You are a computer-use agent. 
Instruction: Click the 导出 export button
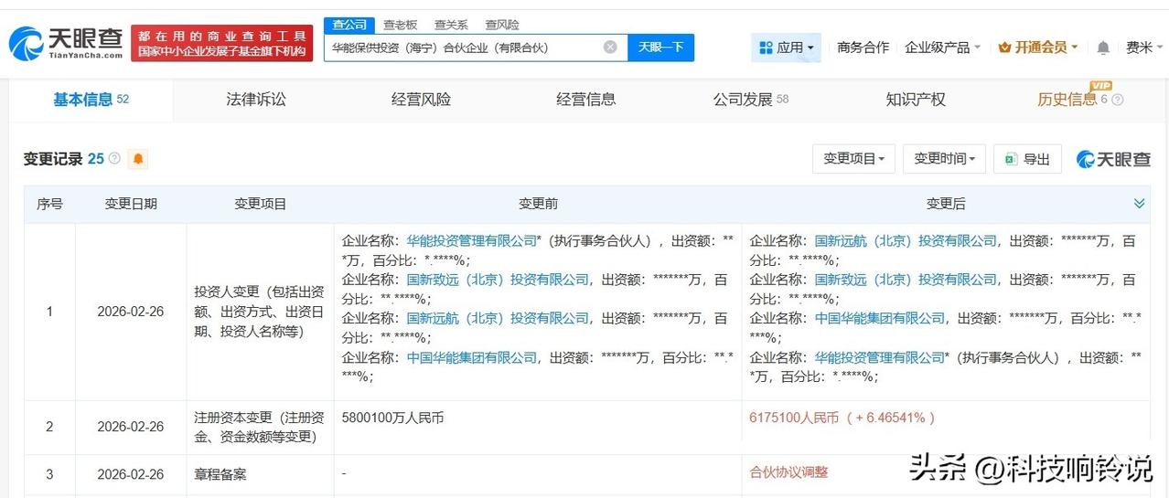click(1027, 159)
